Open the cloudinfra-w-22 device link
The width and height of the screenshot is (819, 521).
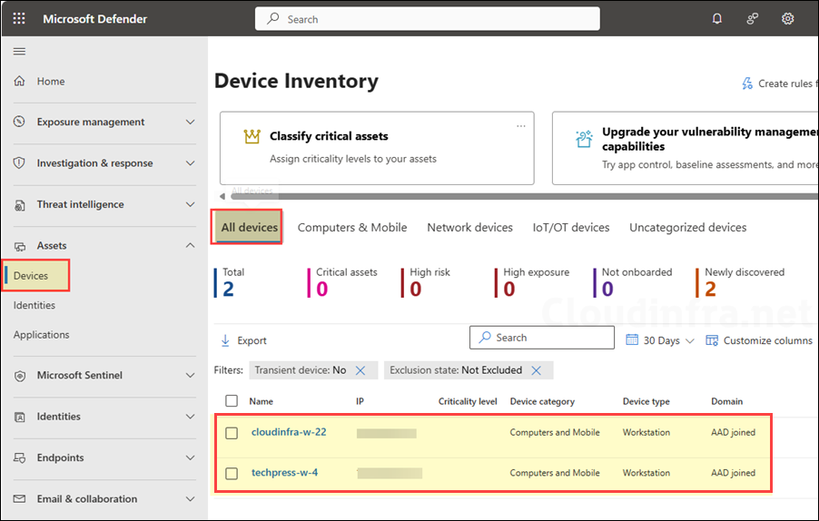tap(289, 432)
